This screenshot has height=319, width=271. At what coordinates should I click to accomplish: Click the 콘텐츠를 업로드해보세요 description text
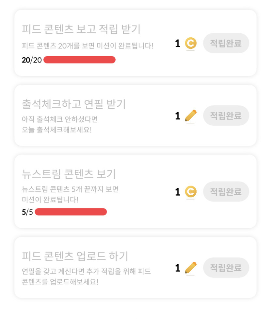pyautogui.click(x=60, y=282)
